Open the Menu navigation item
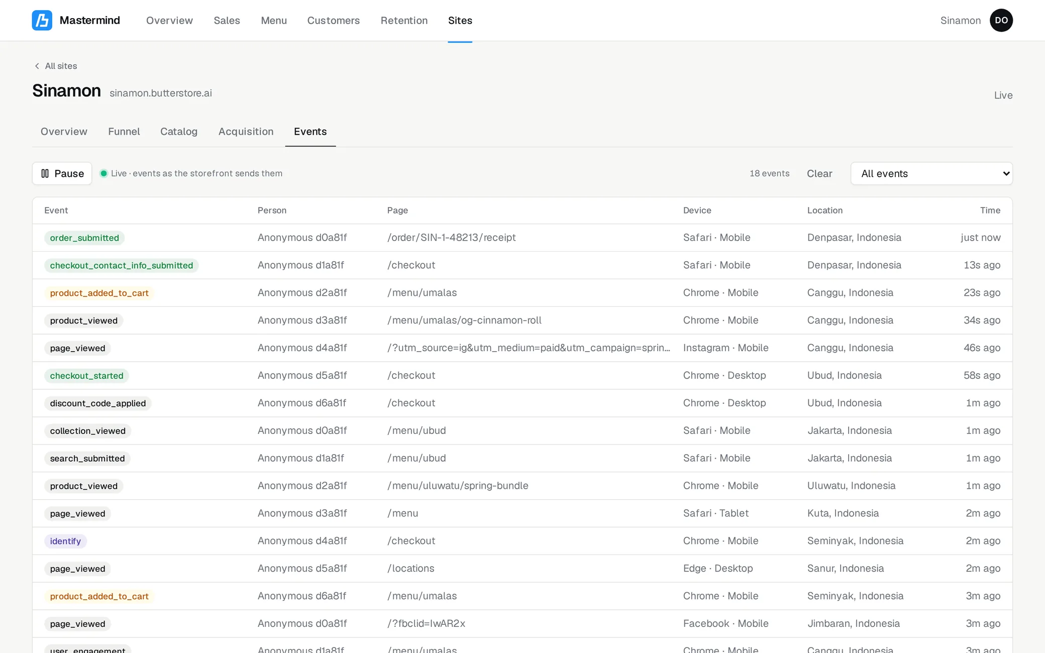This screenshot has width=1045, height=653. click(274, 21)
